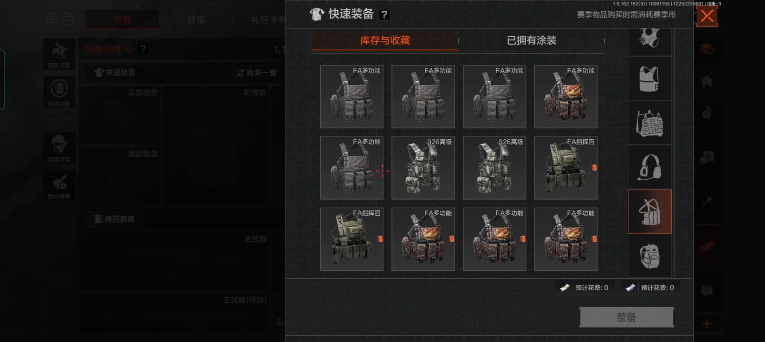Select the chest rig category icon

650,212
